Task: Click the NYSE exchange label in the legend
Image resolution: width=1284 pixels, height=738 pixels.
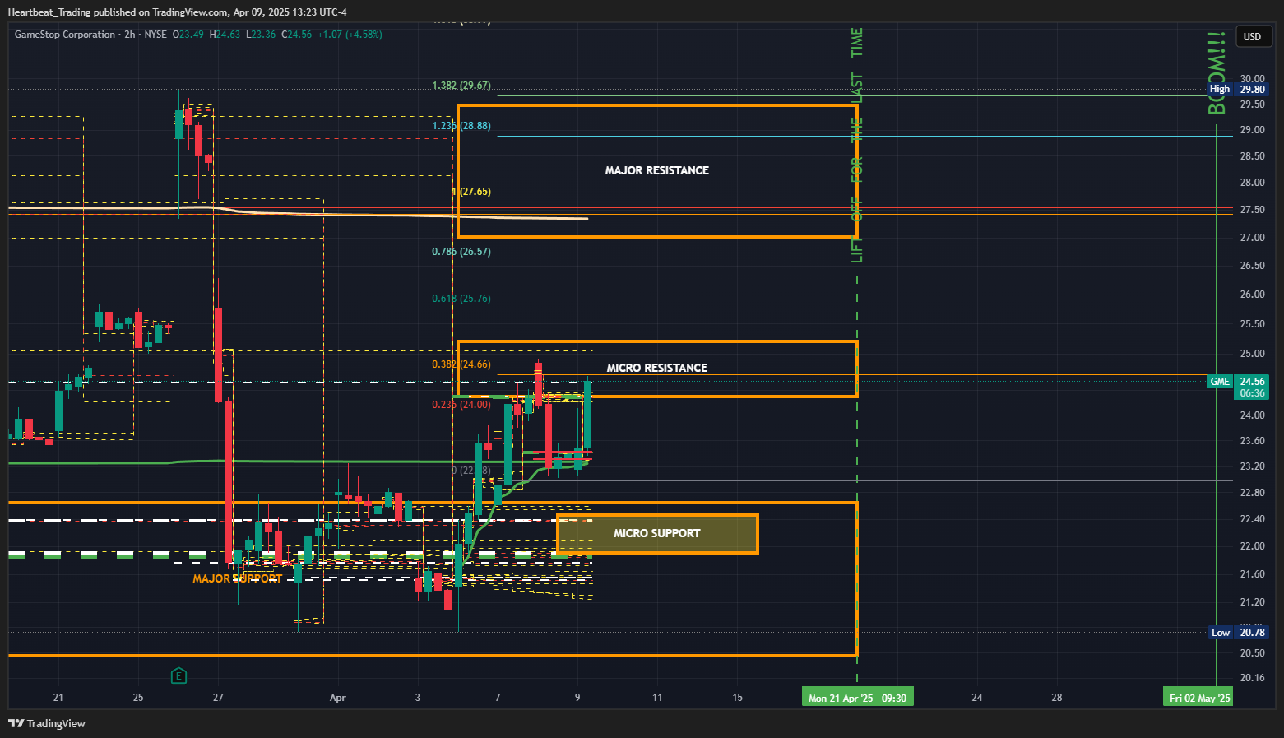Action: point(155,35)
